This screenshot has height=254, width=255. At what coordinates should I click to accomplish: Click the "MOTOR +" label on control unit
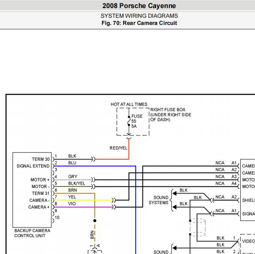coord(40,180)
